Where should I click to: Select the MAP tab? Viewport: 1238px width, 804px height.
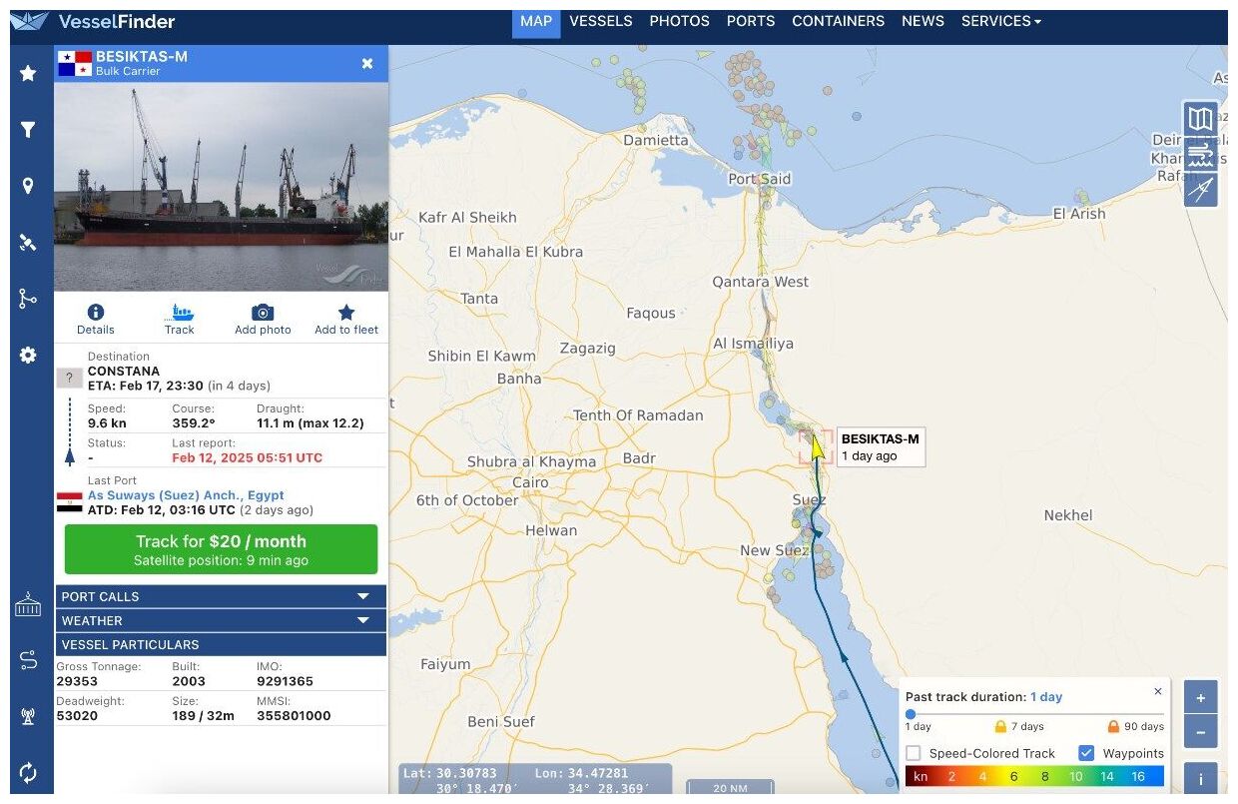536,21
